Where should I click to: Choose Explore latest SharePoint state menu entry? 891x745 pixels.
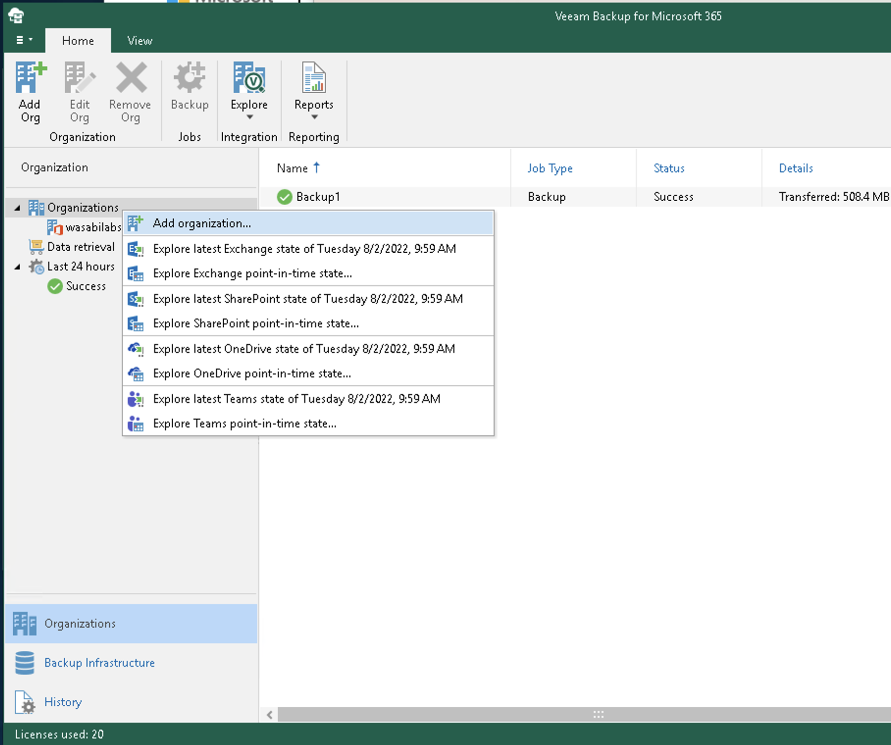[x=308, y=299]
